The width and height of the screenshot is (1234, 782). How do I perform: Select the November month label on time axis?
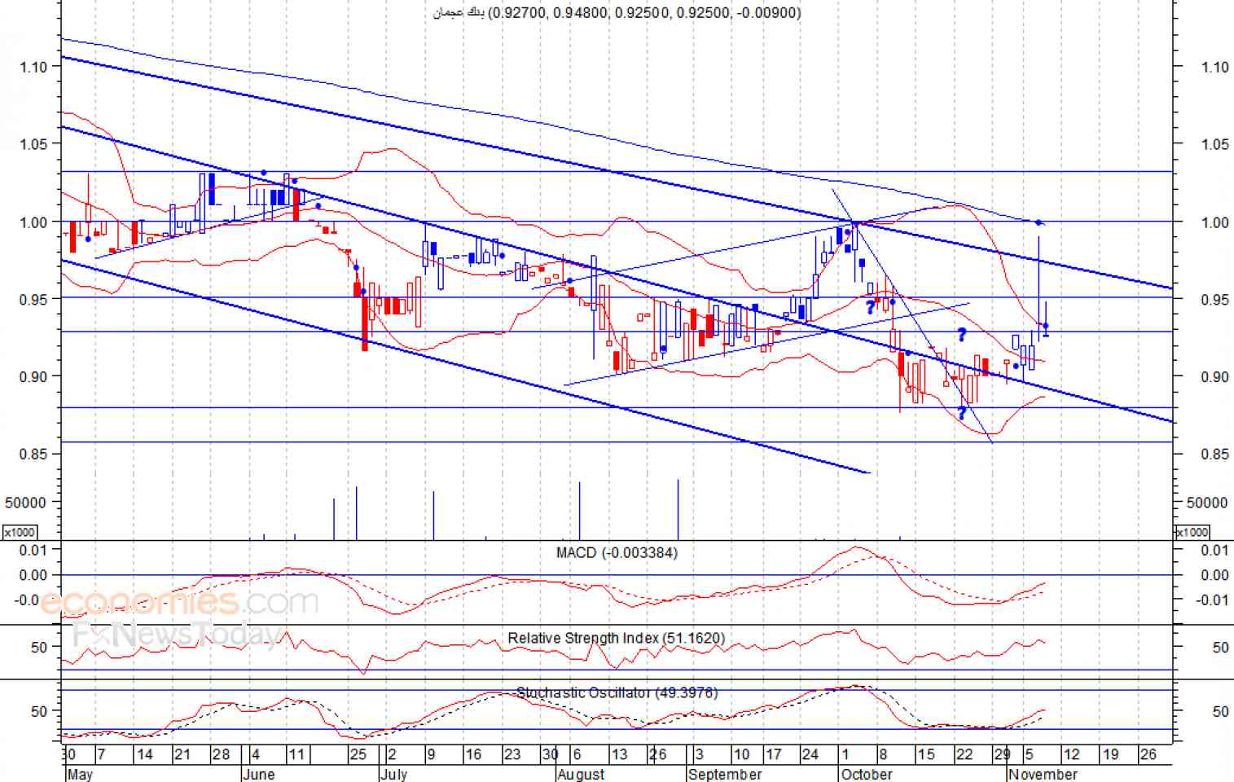coord(1043,774)
